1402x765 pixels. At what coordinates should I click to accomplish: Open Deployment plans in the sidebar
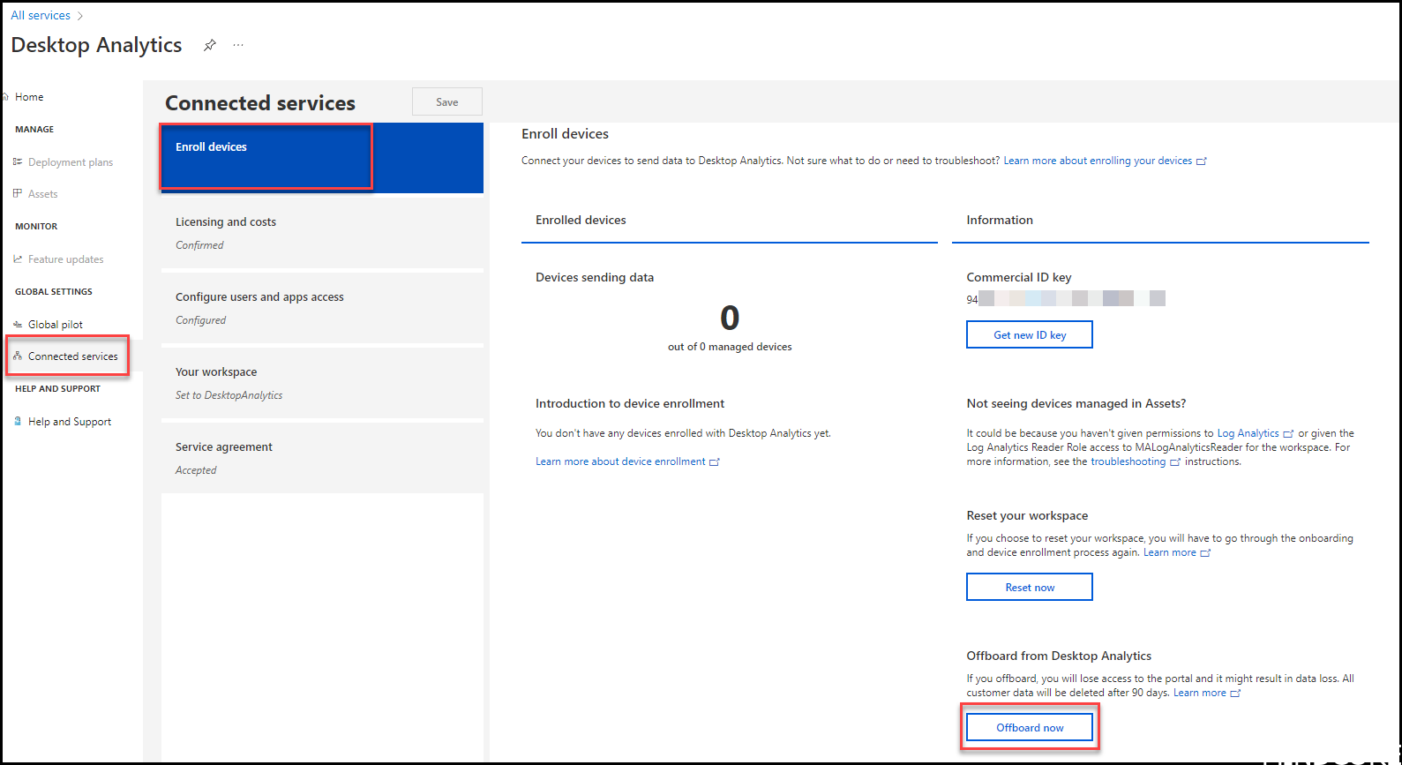(x=71, y=162)
